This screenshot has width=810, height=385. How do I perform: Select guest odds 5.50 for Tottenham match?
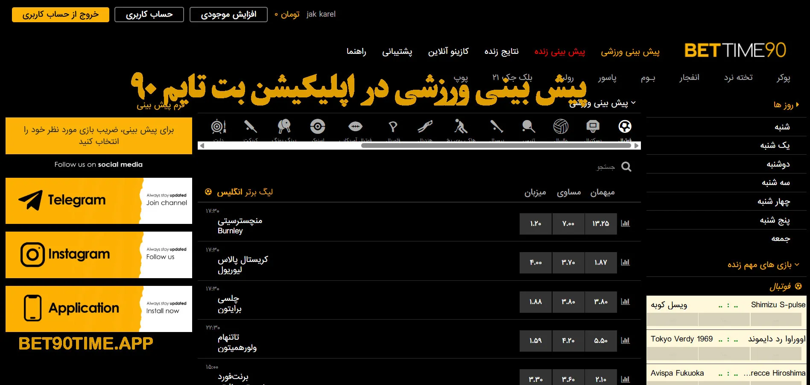tap(600, 341)
